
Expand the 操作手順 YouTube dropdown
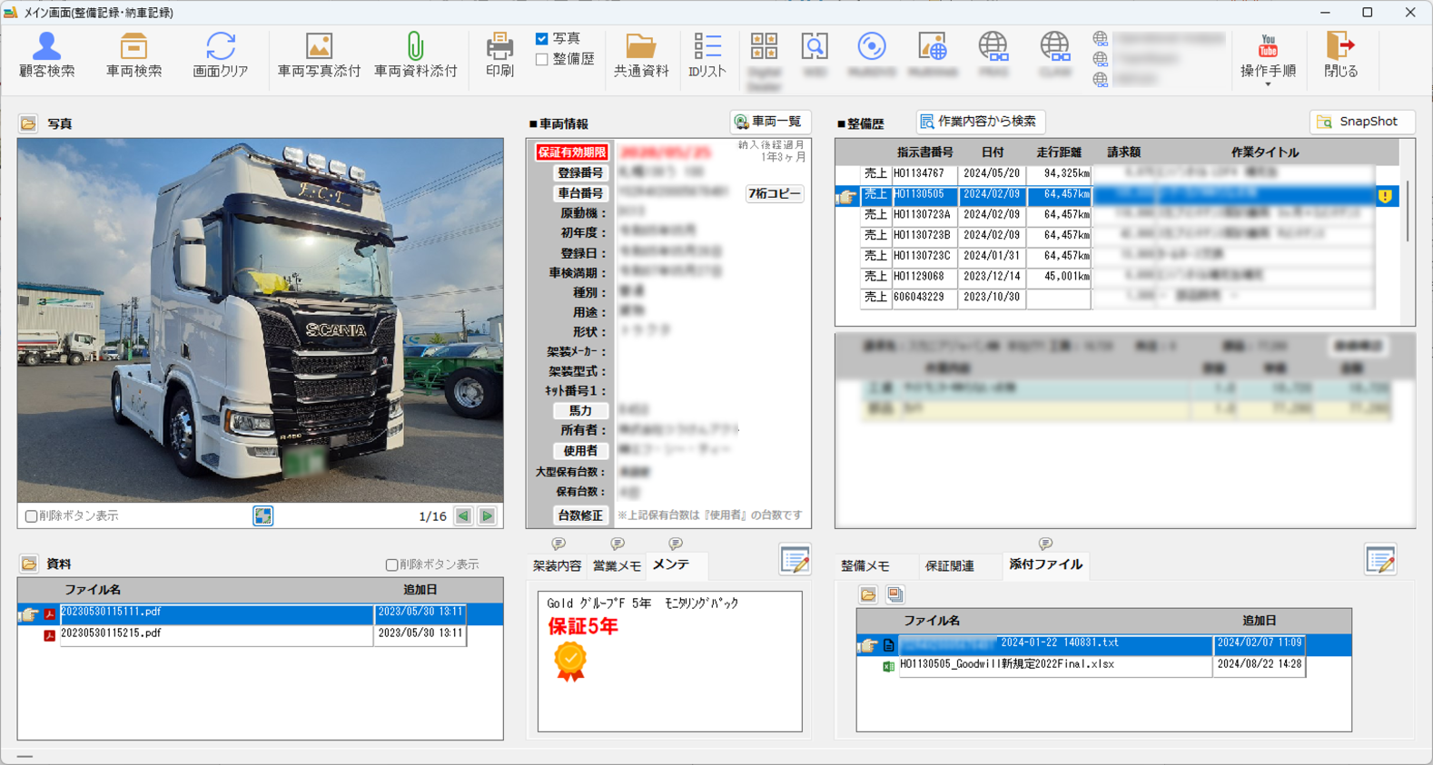click(1268, 83)
